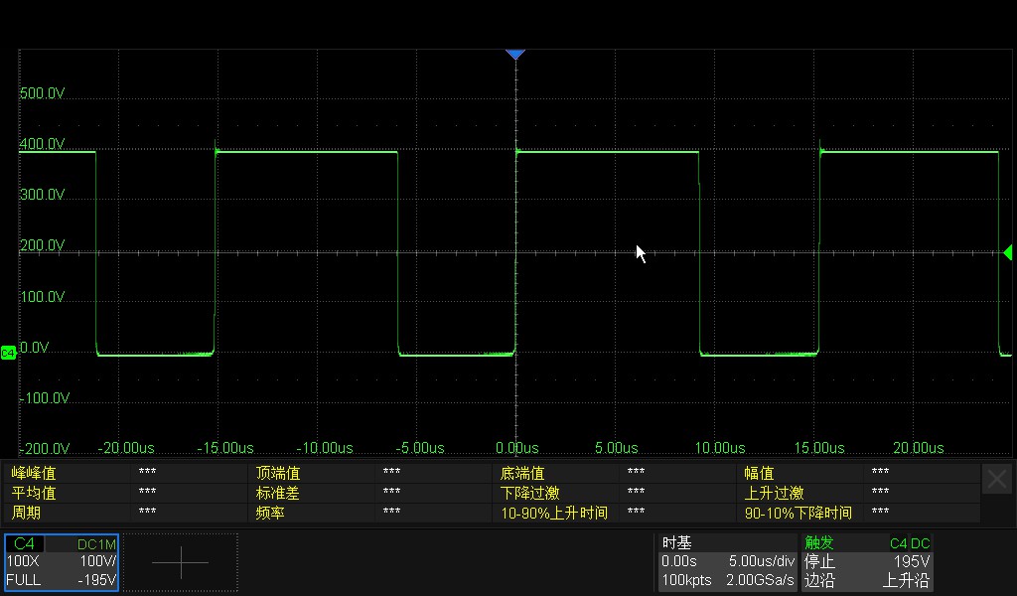Viewport: 1017px width, 596px height.
Task: Click the FULL bandwidth indicator
Action: 23,579
